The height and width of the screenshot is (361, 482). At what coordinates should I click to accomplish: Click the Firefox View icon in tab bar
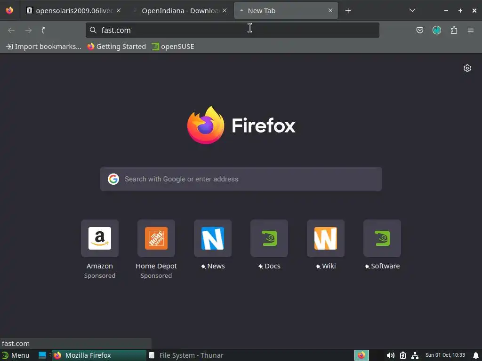point(9,10)
